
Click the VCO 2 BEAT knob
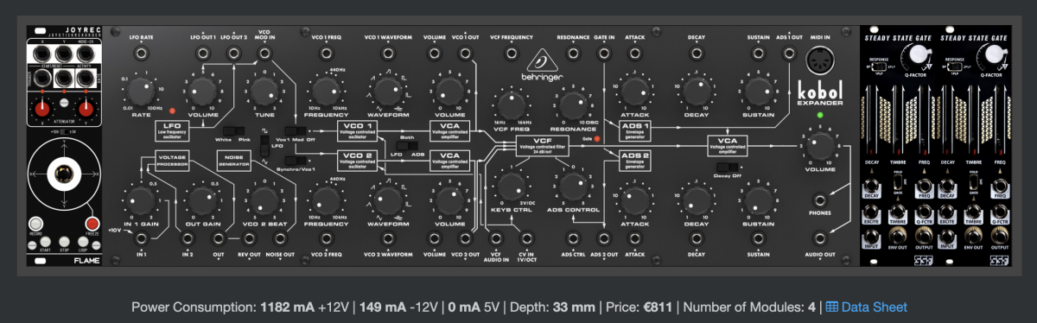264,200
